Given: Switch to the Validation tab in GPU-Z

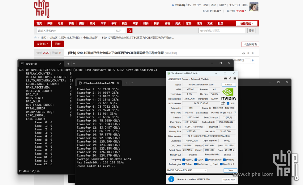Looking at the screenshot, I should click(206, 79).
